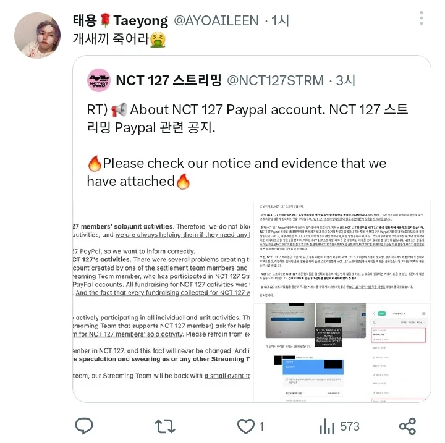Click the 573 view count

click(x=350, y=426)
